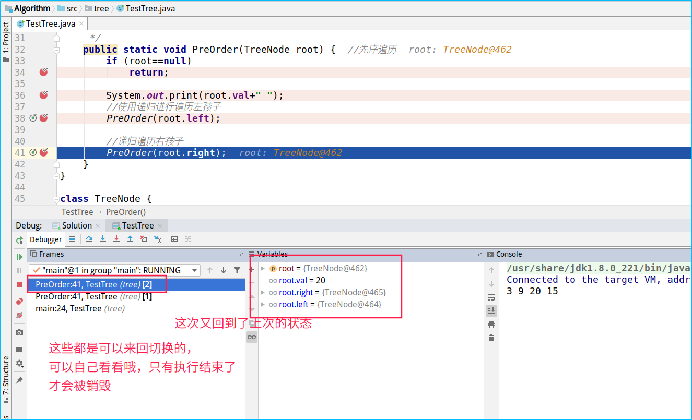Toggle breakpoint on line 36
This screenshot has width=692, height=420.
44,95
